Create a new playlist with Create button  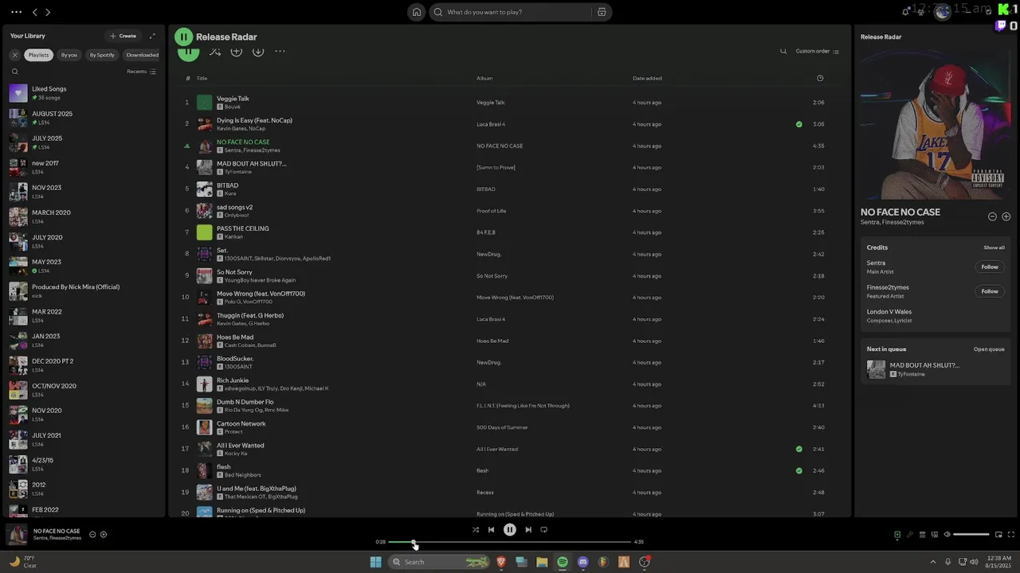click(x=123, y=36)
